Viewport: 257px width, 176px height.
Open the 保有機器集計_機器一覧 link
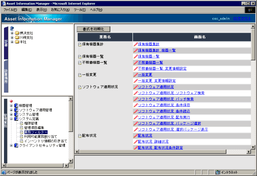tap(157, 50)
